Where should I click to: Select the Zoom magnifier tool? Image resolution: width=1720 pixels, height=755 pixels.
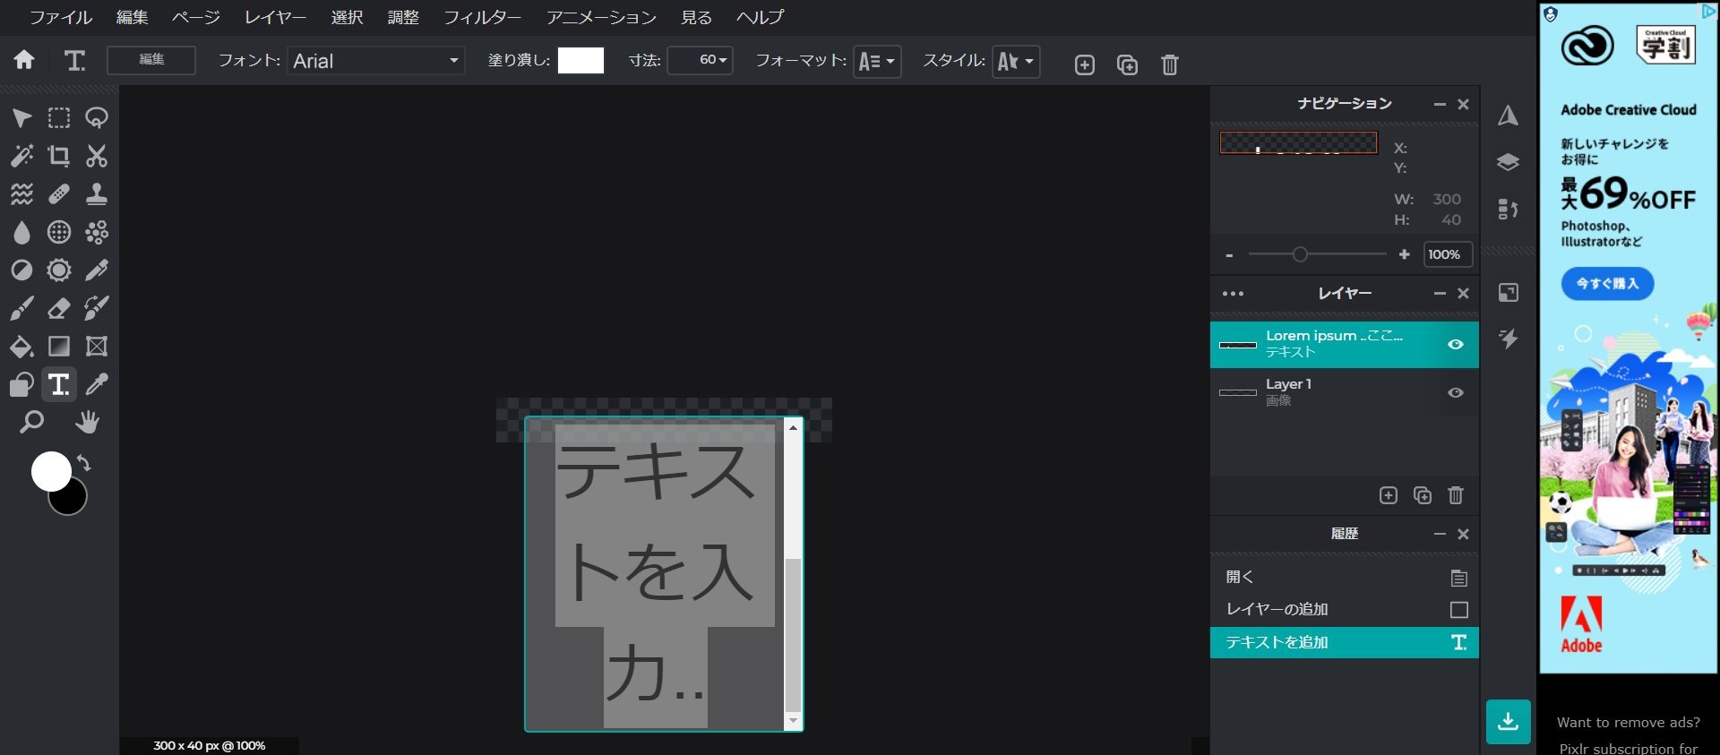31,422
